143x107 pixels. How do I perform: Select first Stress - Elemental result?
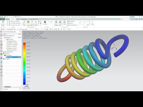(x=13, y=45)
